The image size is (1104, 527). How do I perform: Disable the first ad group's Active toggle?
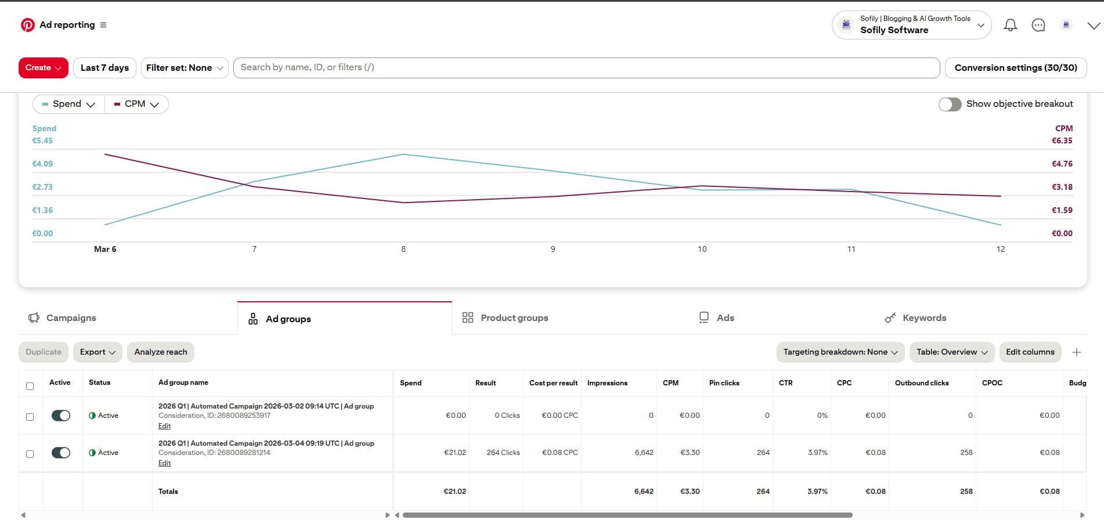(60, 415)
